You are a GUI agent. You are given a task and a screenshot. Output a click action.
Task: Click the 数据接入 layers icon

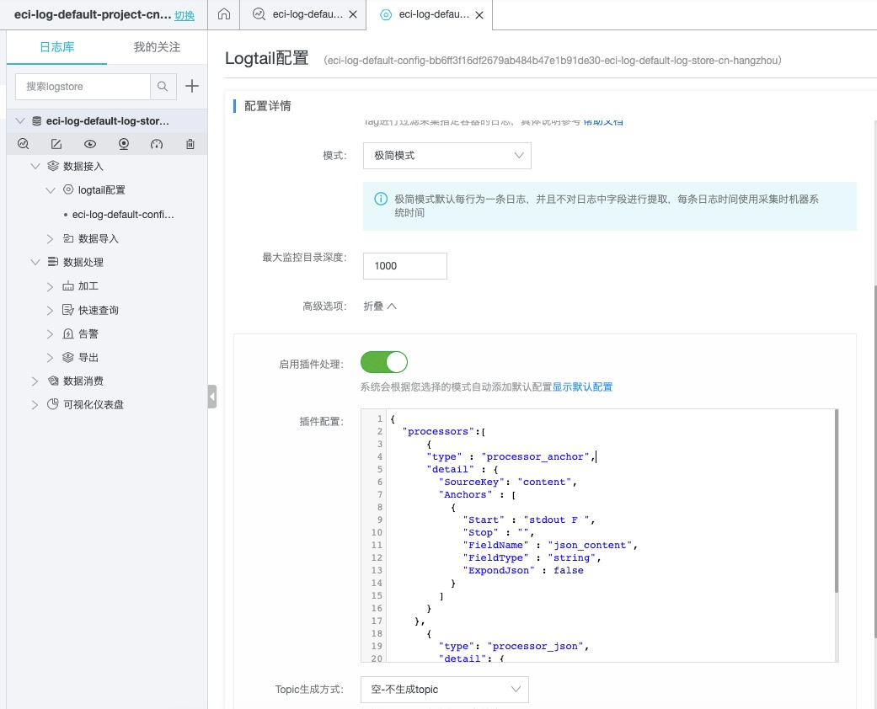[x=53, y=166]
